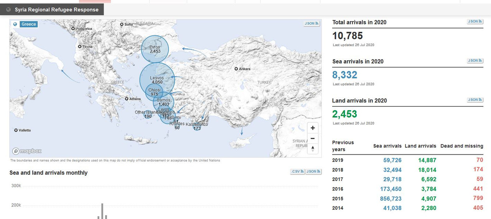Click 2015 dead and missing value 799
The height and width of the screenshot is (219, 491).
point(478,198)
